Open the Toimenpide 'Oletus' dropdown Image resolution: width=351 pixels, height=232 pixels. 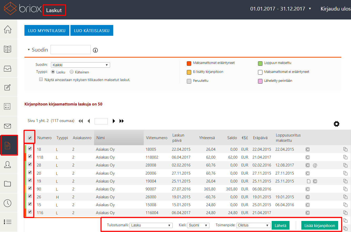tap(254, 225)
